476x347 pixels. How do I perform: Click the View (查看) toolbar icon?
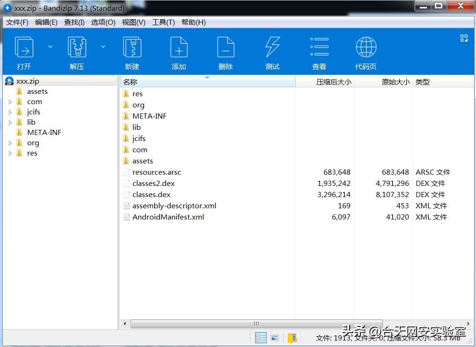319,48
